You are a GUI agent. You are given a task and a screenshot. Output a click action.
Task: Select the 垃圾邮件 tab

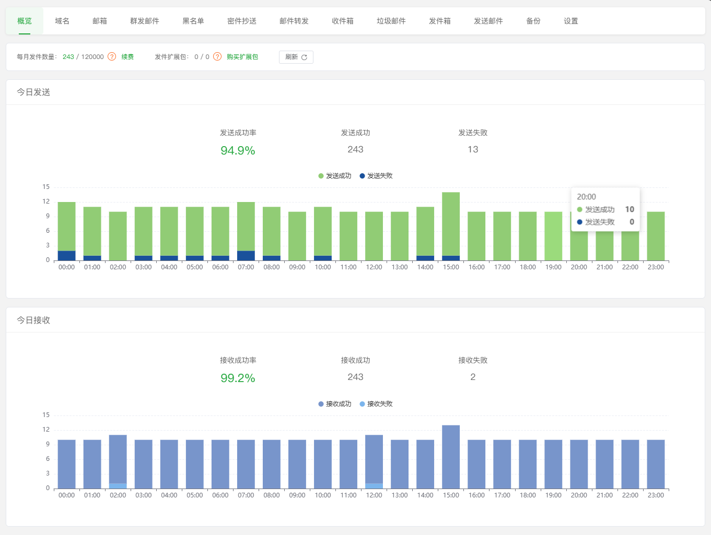pos(391,21)
